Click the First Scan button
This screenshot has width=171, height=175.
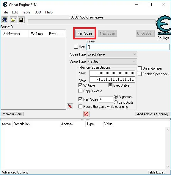pos(85,33)
